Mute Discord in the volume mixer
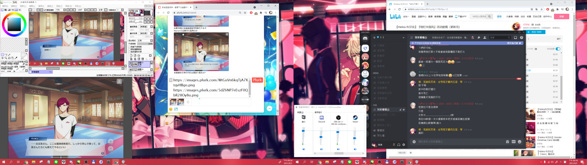 tap(321, 149)
